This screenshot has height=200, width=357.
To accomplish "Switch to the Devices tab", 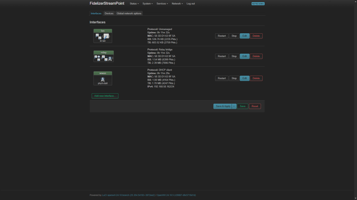I will pyautogui.click(x=109, y=13).
